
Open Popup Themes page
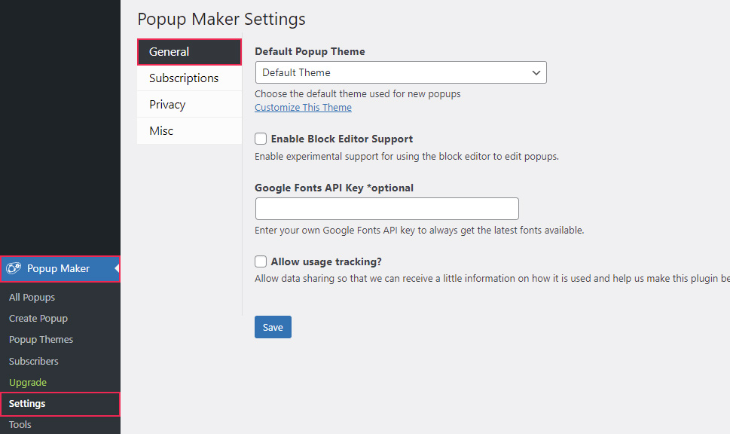tap(41, 339)
